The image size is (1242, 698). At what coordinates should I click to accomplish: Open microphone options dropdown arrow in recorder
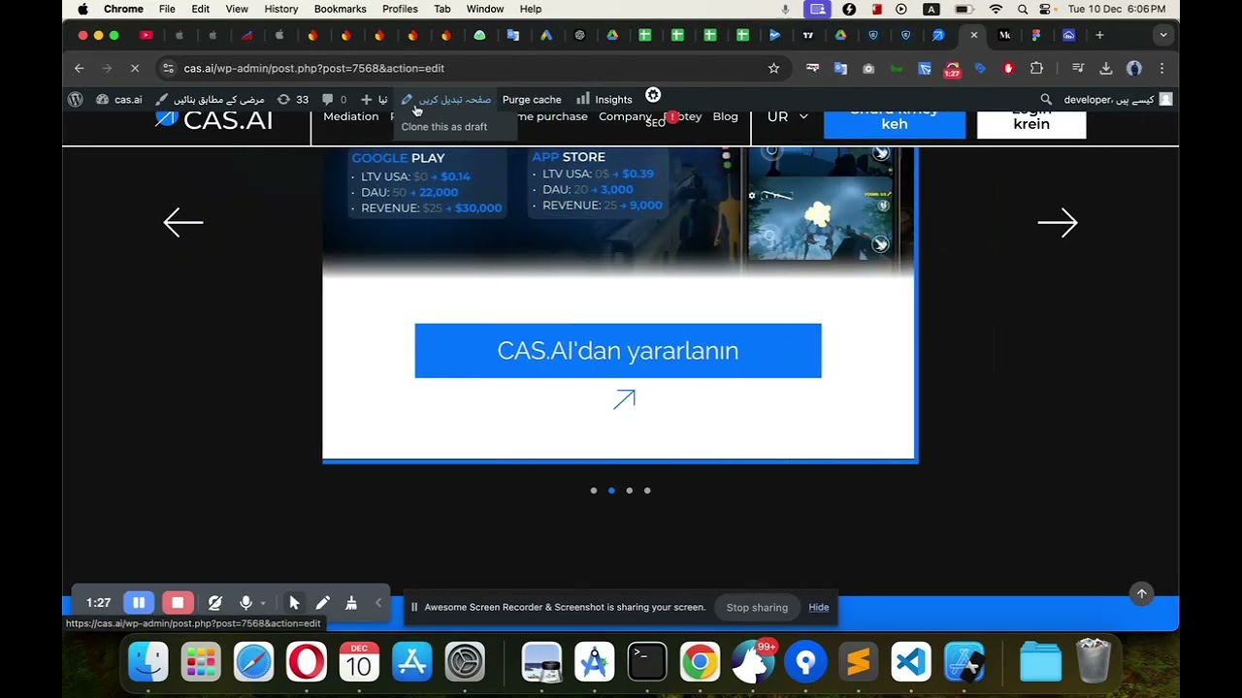[262, 603]
